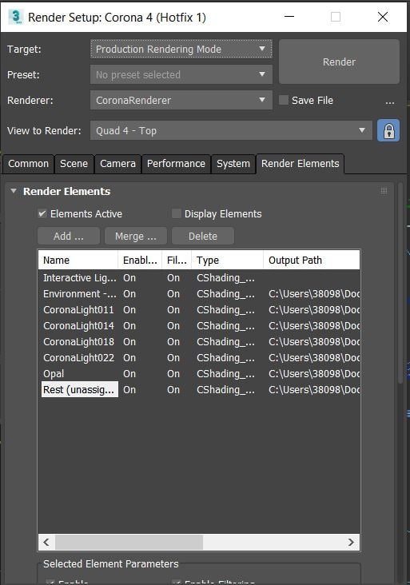Click the Fil... column header
The height and width of the screenshot is (585, 410).
click(177, 260)
